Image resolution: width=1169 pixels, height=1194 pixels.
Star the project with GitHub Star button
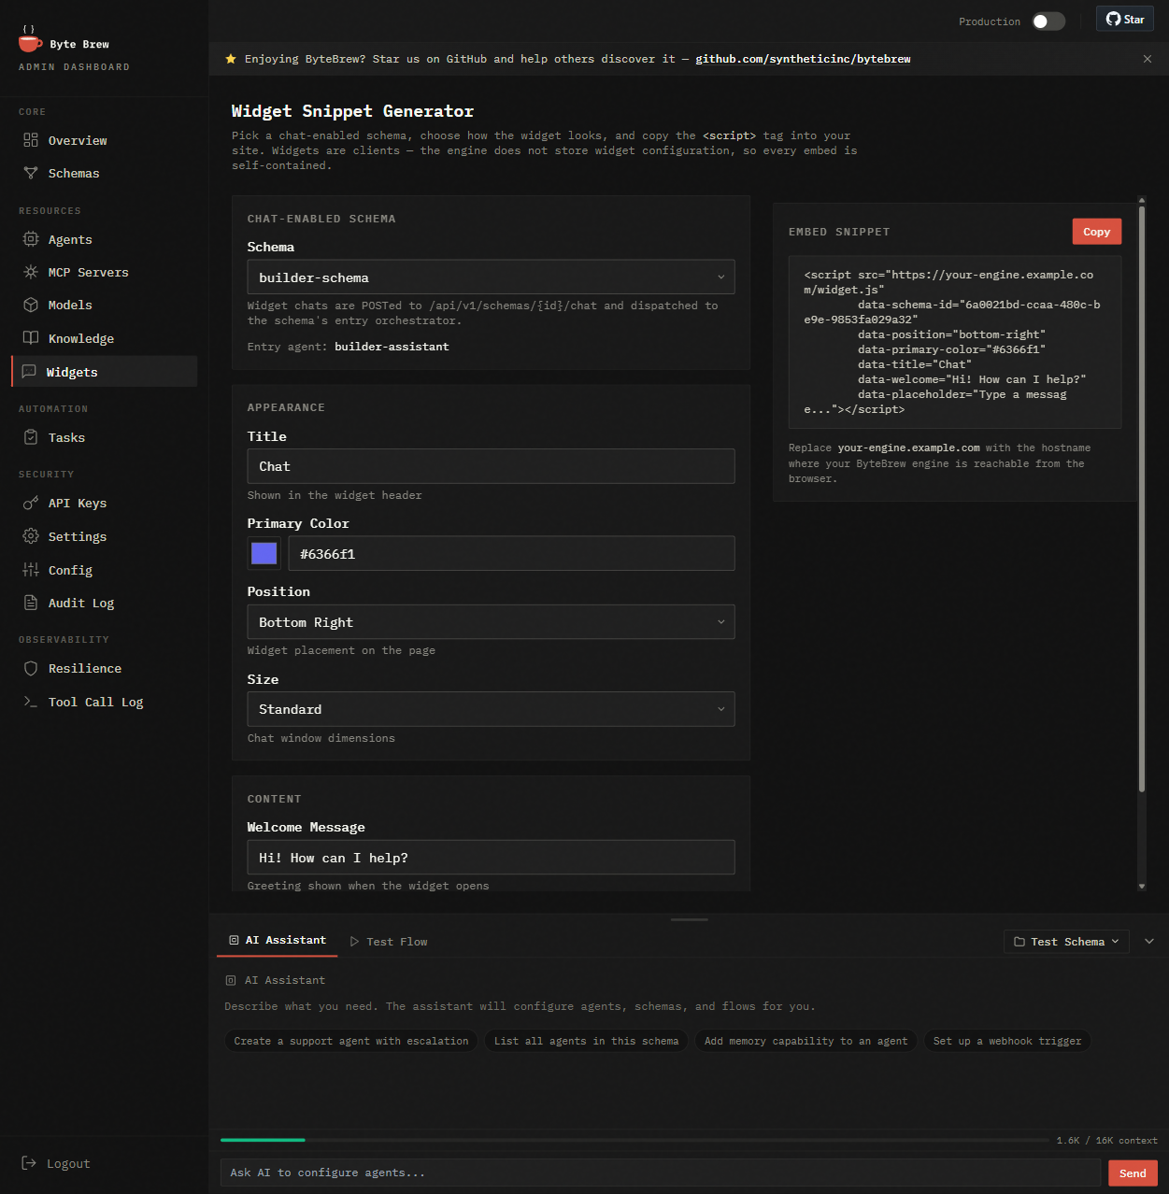point(1125,19)
